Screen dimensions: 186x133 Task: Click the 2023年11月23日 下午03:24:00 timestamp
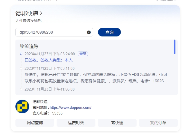(x=50, y=54)
